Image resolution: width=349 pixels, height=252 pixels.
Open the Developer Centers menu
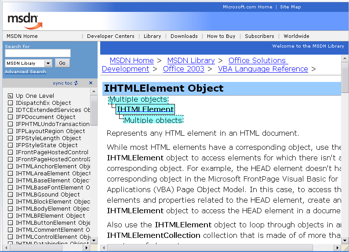(110, 36)
